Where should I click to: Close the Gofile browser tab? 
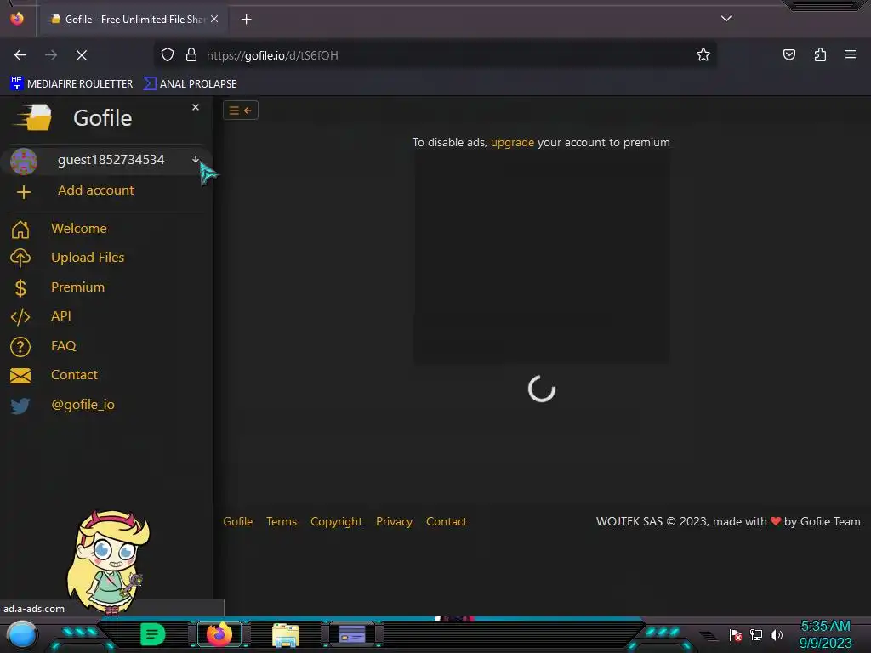(x=214, y=19)
